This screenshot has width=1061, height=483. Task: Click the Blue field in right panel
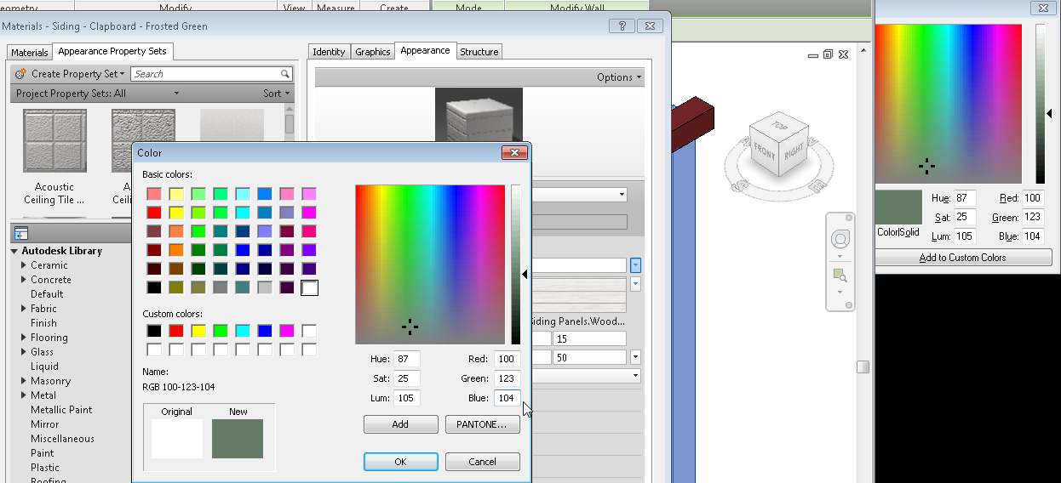tap(1033, 236)
